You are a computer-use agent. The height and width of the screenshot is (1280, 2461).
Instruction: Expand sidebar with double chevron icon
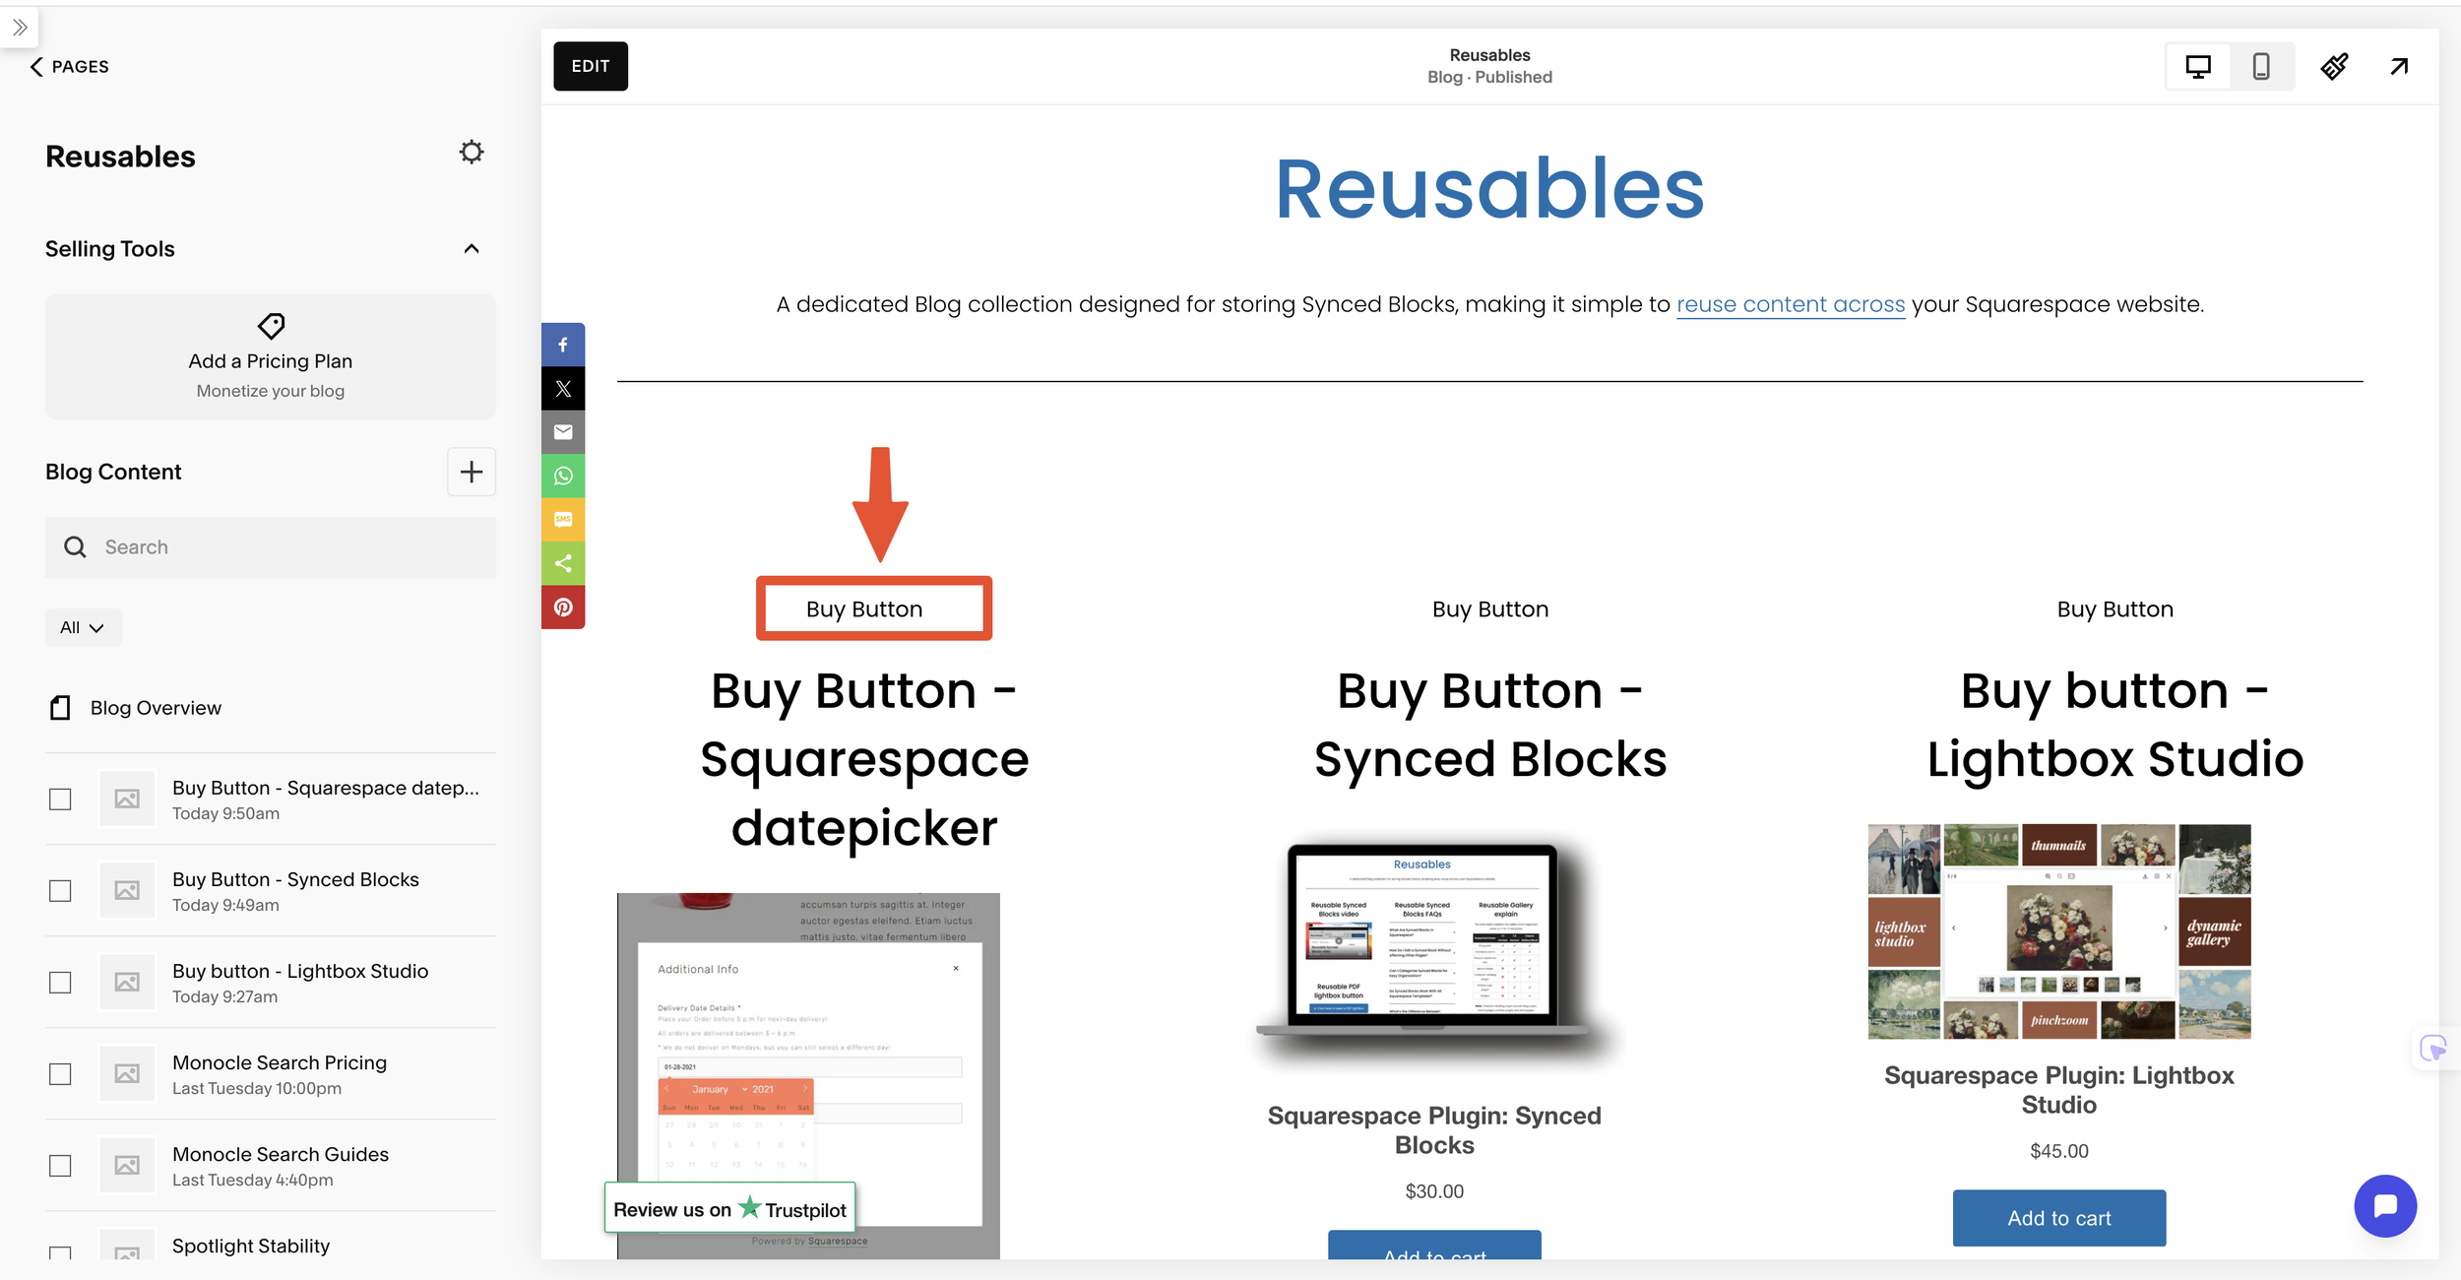[20, 27]
